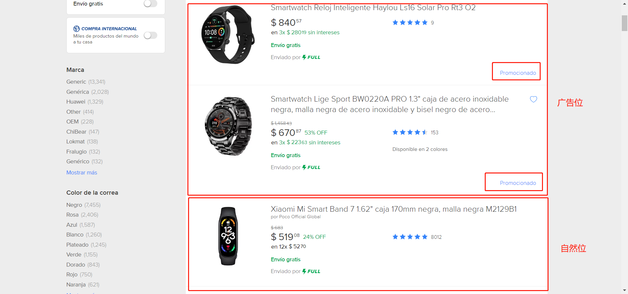The height and width of the screenshot is (294, 628).
Task: Enable the Compra Internacional switch
Action: click(150, 35)
